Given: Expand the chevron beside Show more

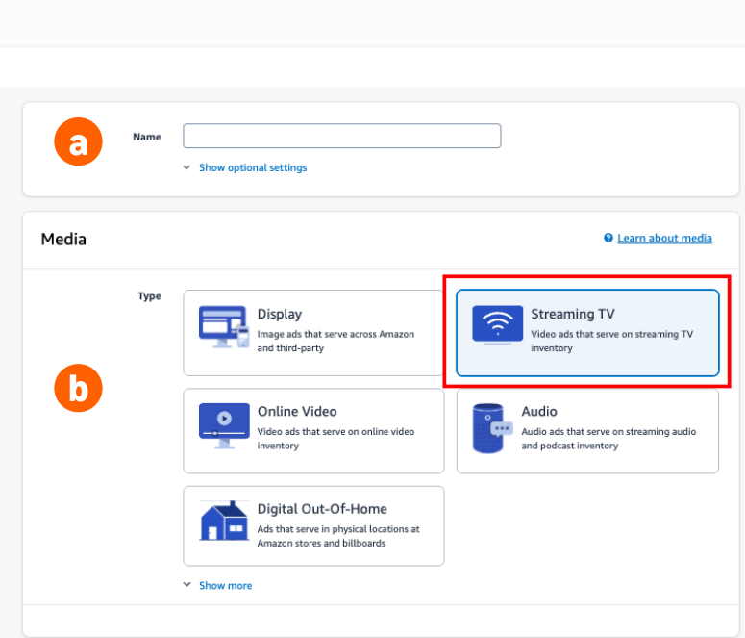Looking at the screenshot, I should 186,585.
